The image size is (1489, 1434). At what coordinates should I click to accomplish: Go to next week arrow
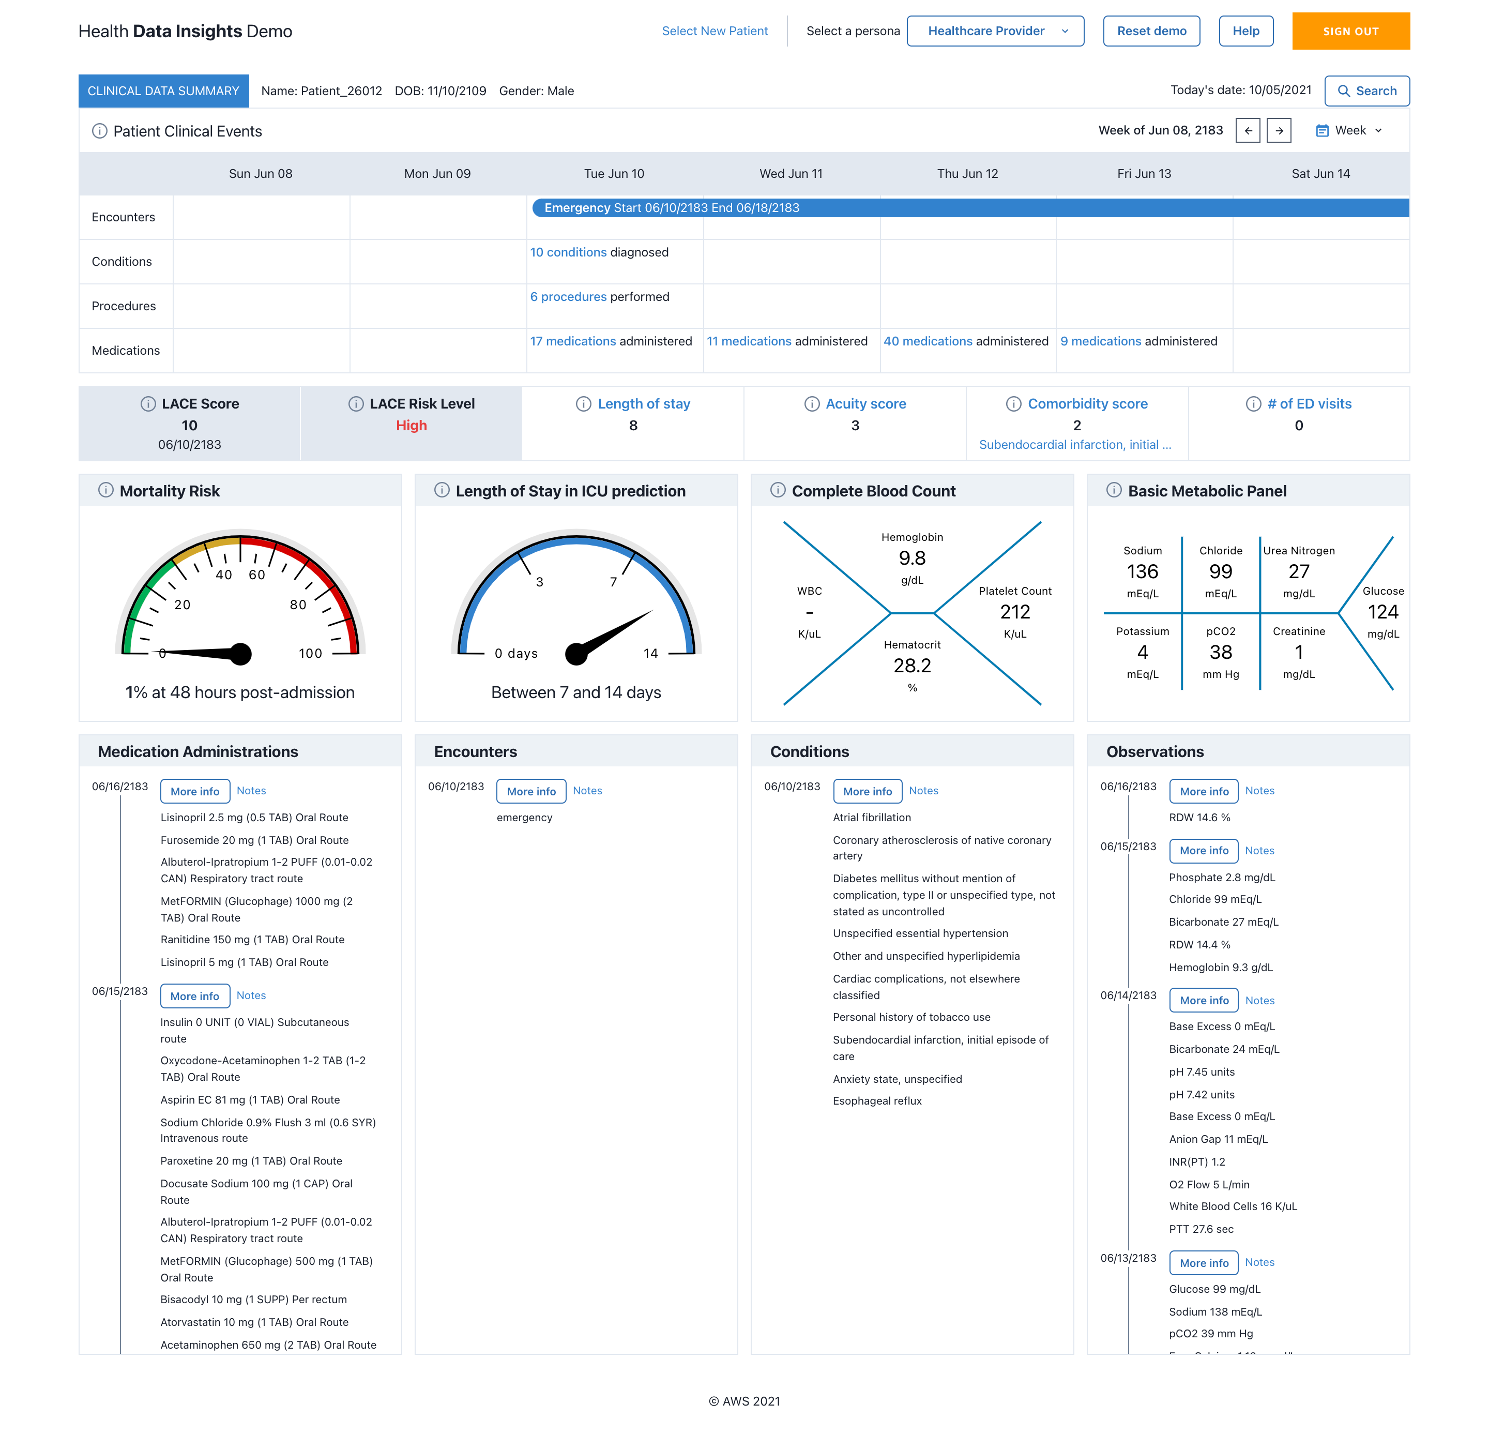point(1279,131)
